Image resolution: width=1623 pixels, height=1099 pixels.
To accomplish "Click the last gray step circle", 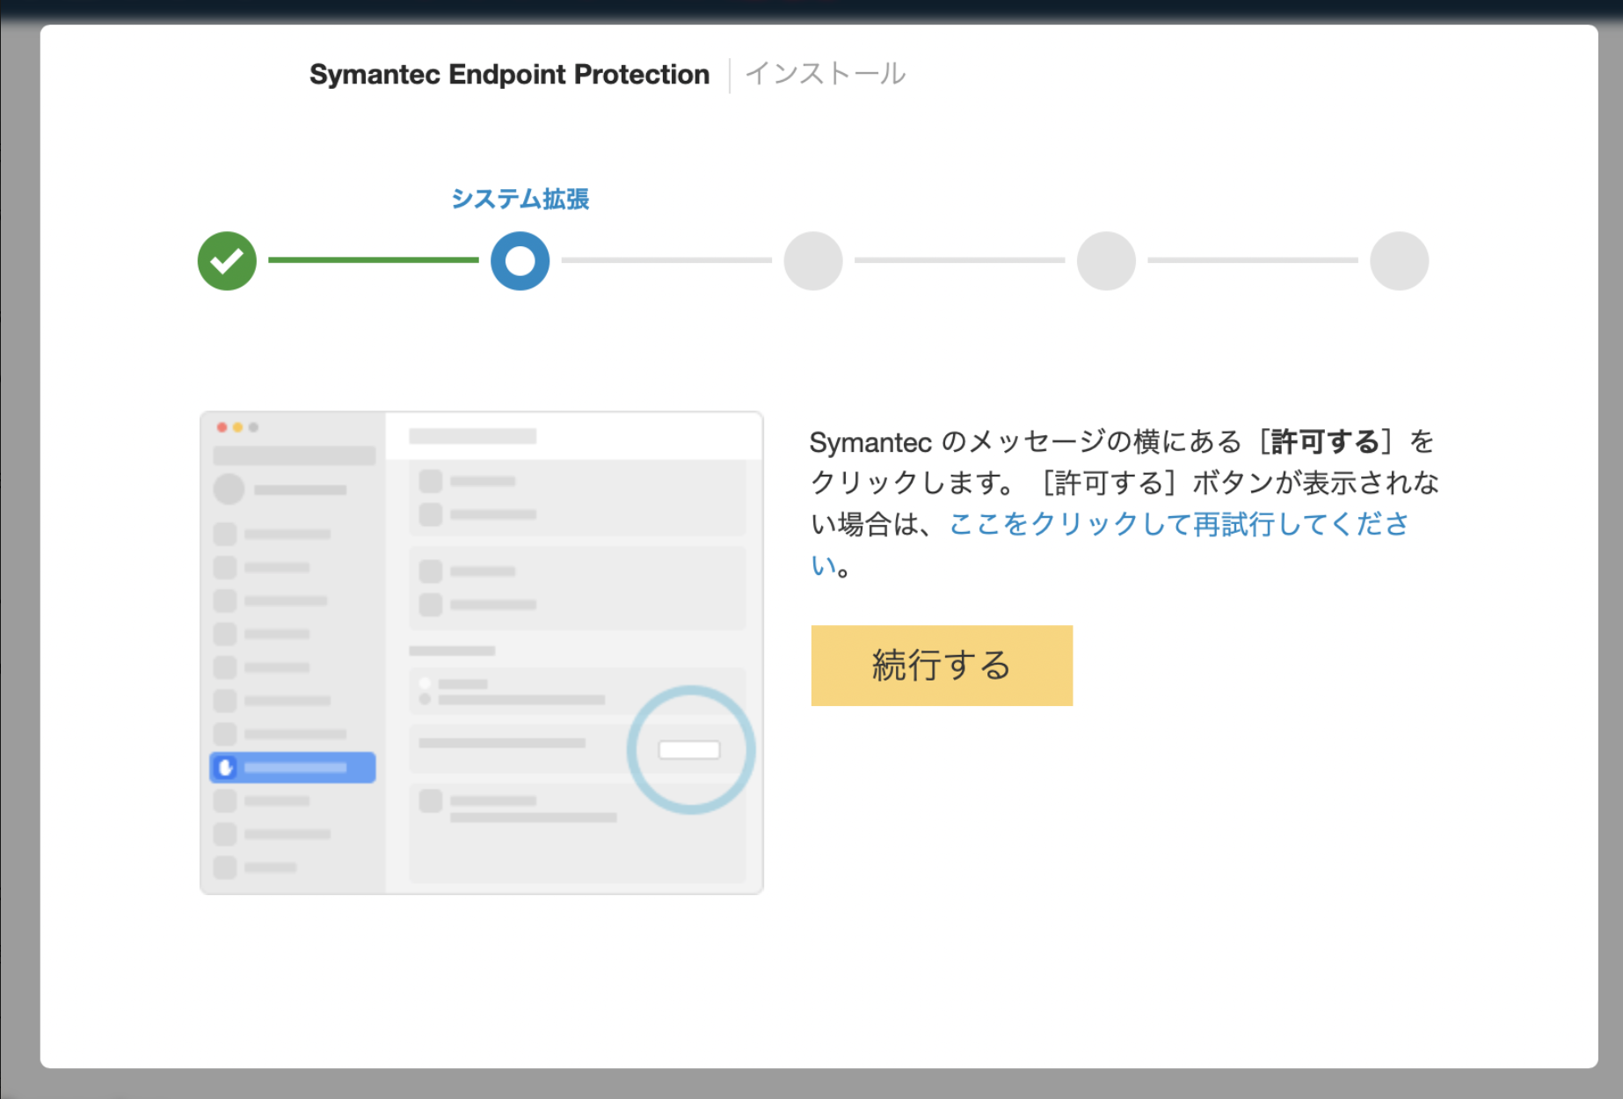I will point(1400,261).
